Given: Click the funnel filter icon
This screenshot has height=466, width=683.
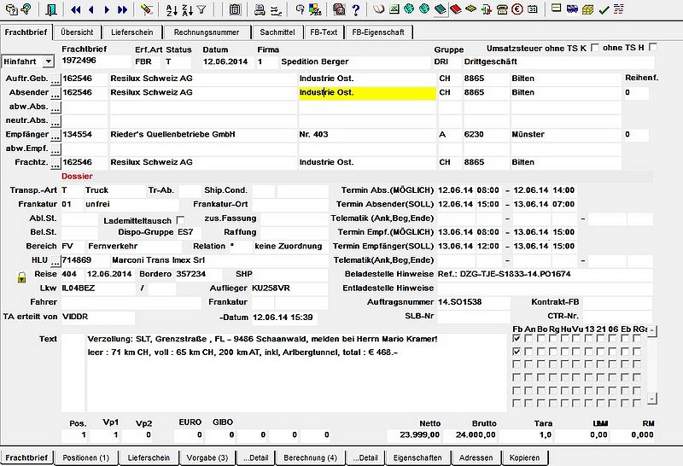Looking at the screenshot, I should click(x=201, y=9).
